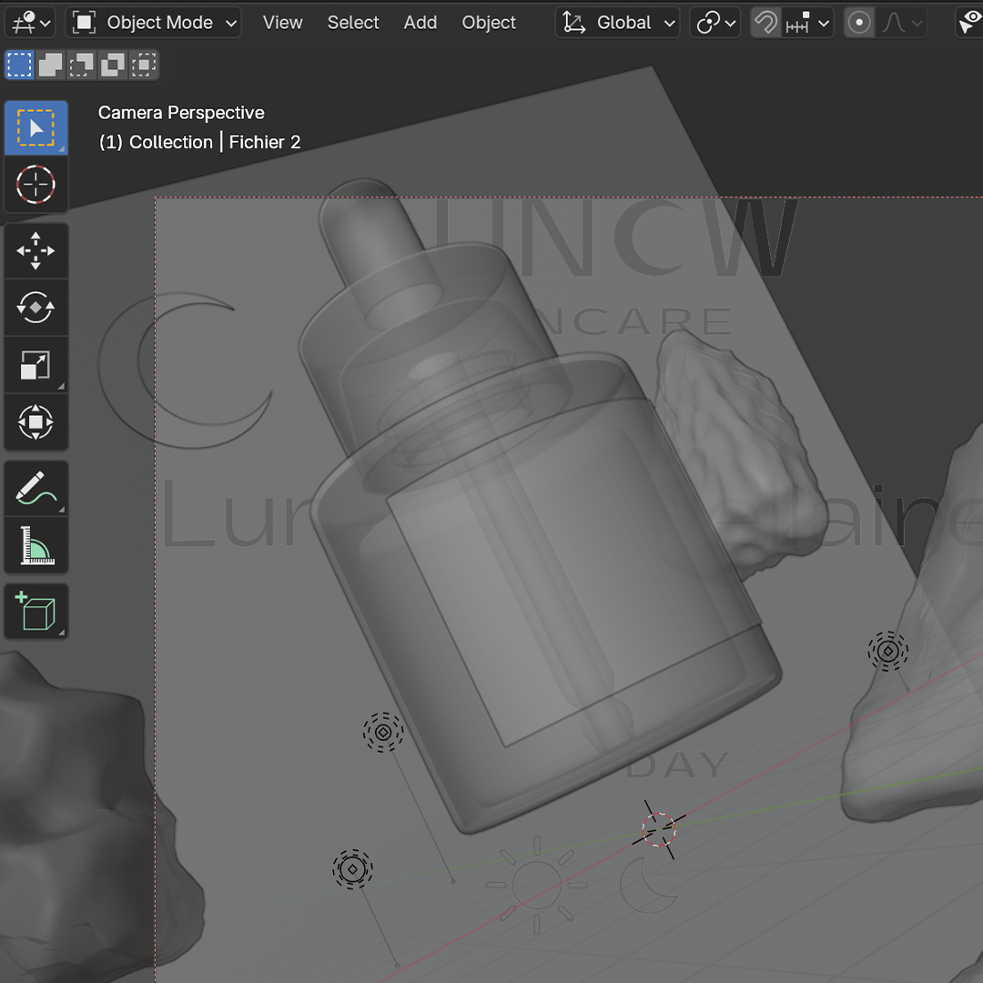The image size is (983, 983).
Task: Open the proportional editing falloff dropdown
Action: 901,23
